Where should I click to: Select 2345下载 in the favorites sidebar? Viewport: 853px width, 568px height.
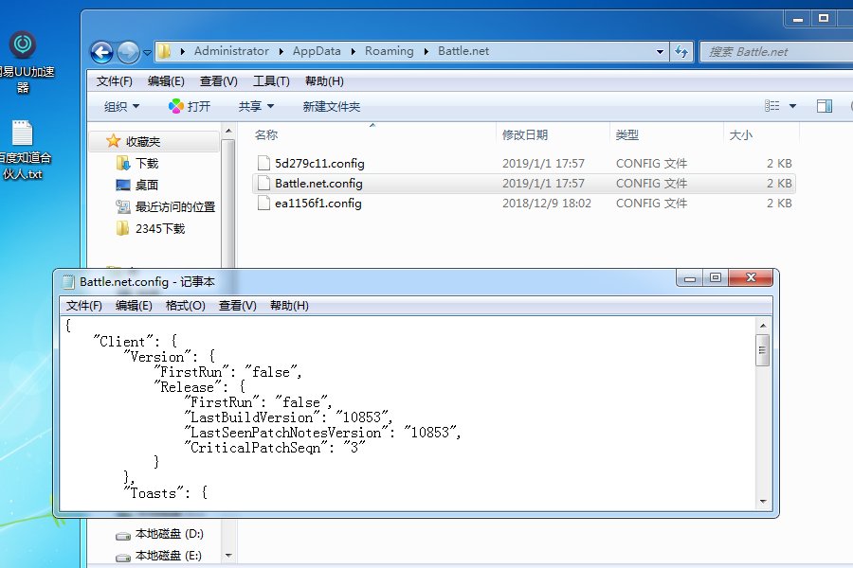(159, 228)
